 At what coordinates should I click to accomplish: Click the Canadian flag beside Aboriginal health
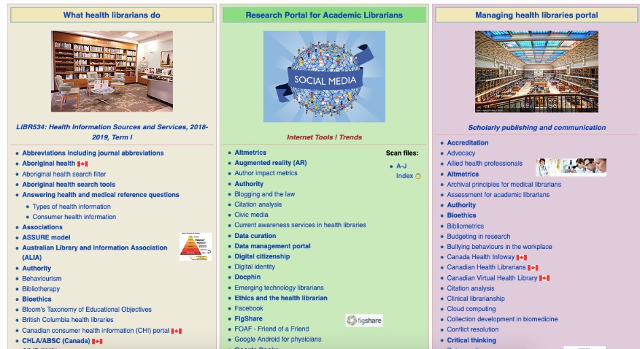(x=83, y=164)
